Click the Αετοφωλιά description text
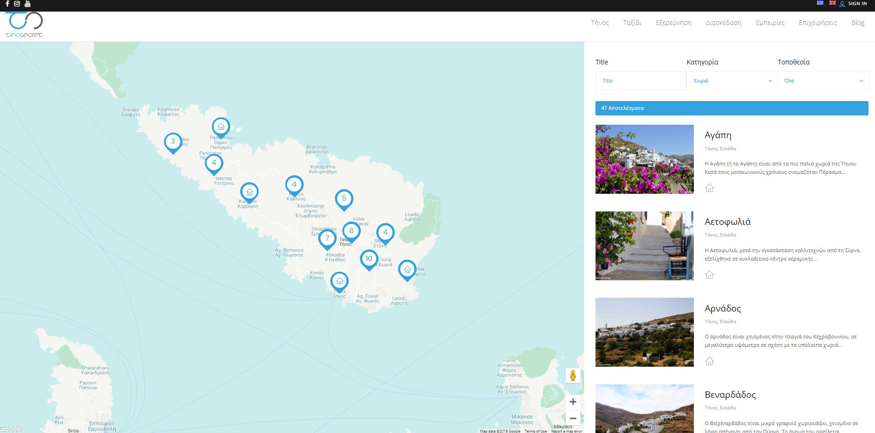 tap(783, 255)
